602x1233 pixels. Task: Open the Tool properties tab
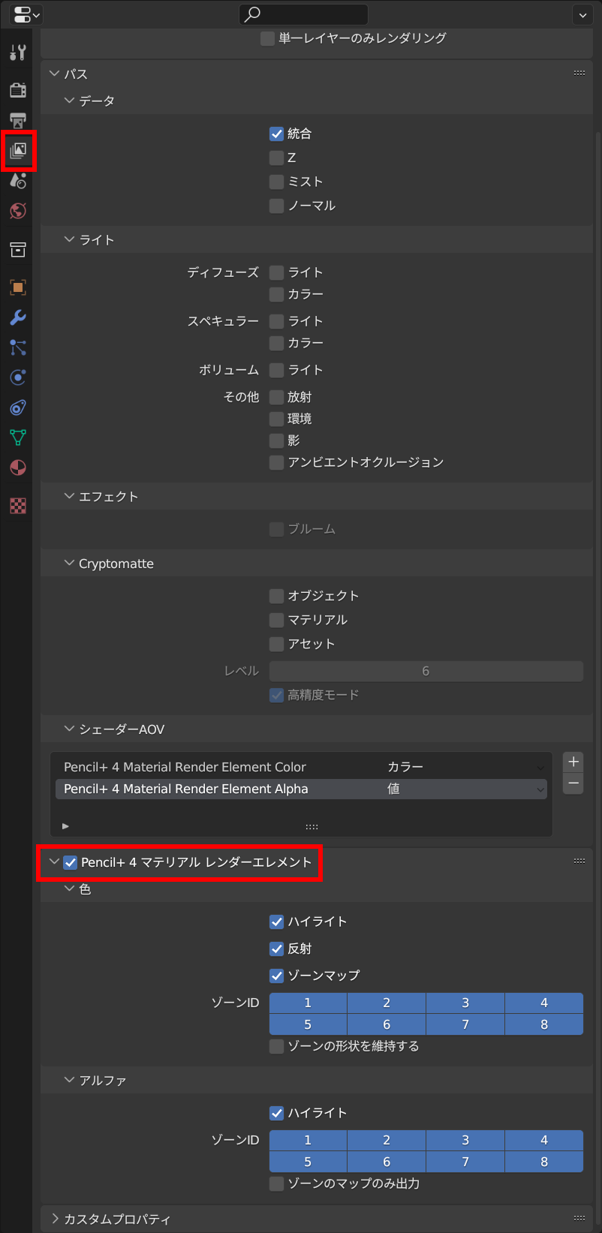tap(18, 53)
